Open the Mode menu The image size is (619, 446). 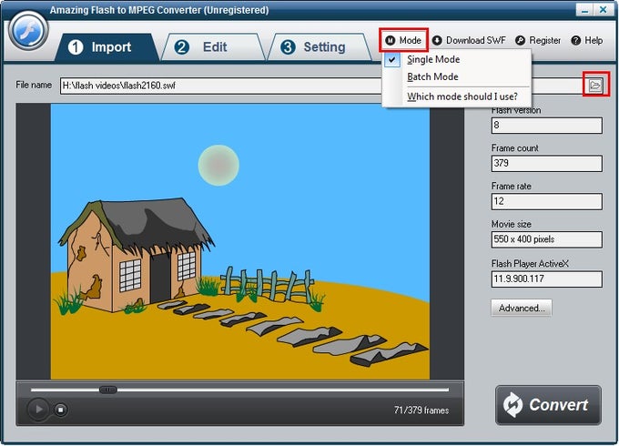pos(403,40)
